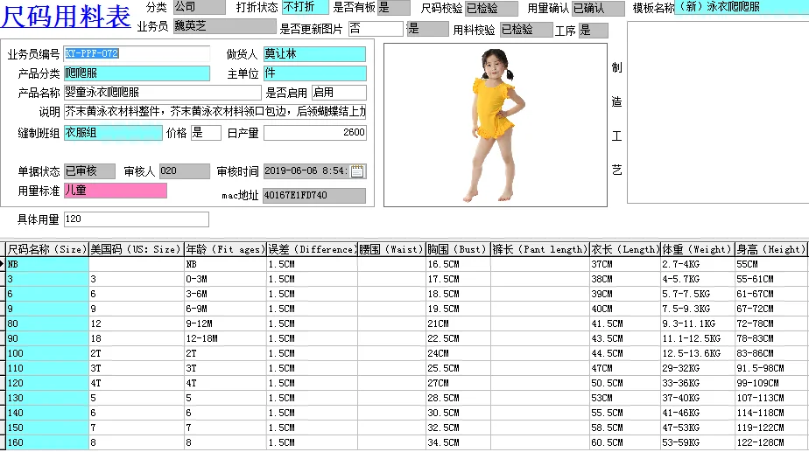The width and height of the screenshot is (809, 452).
Task: Click the 用量确认 field 已确认
Action: pos(598,8)
